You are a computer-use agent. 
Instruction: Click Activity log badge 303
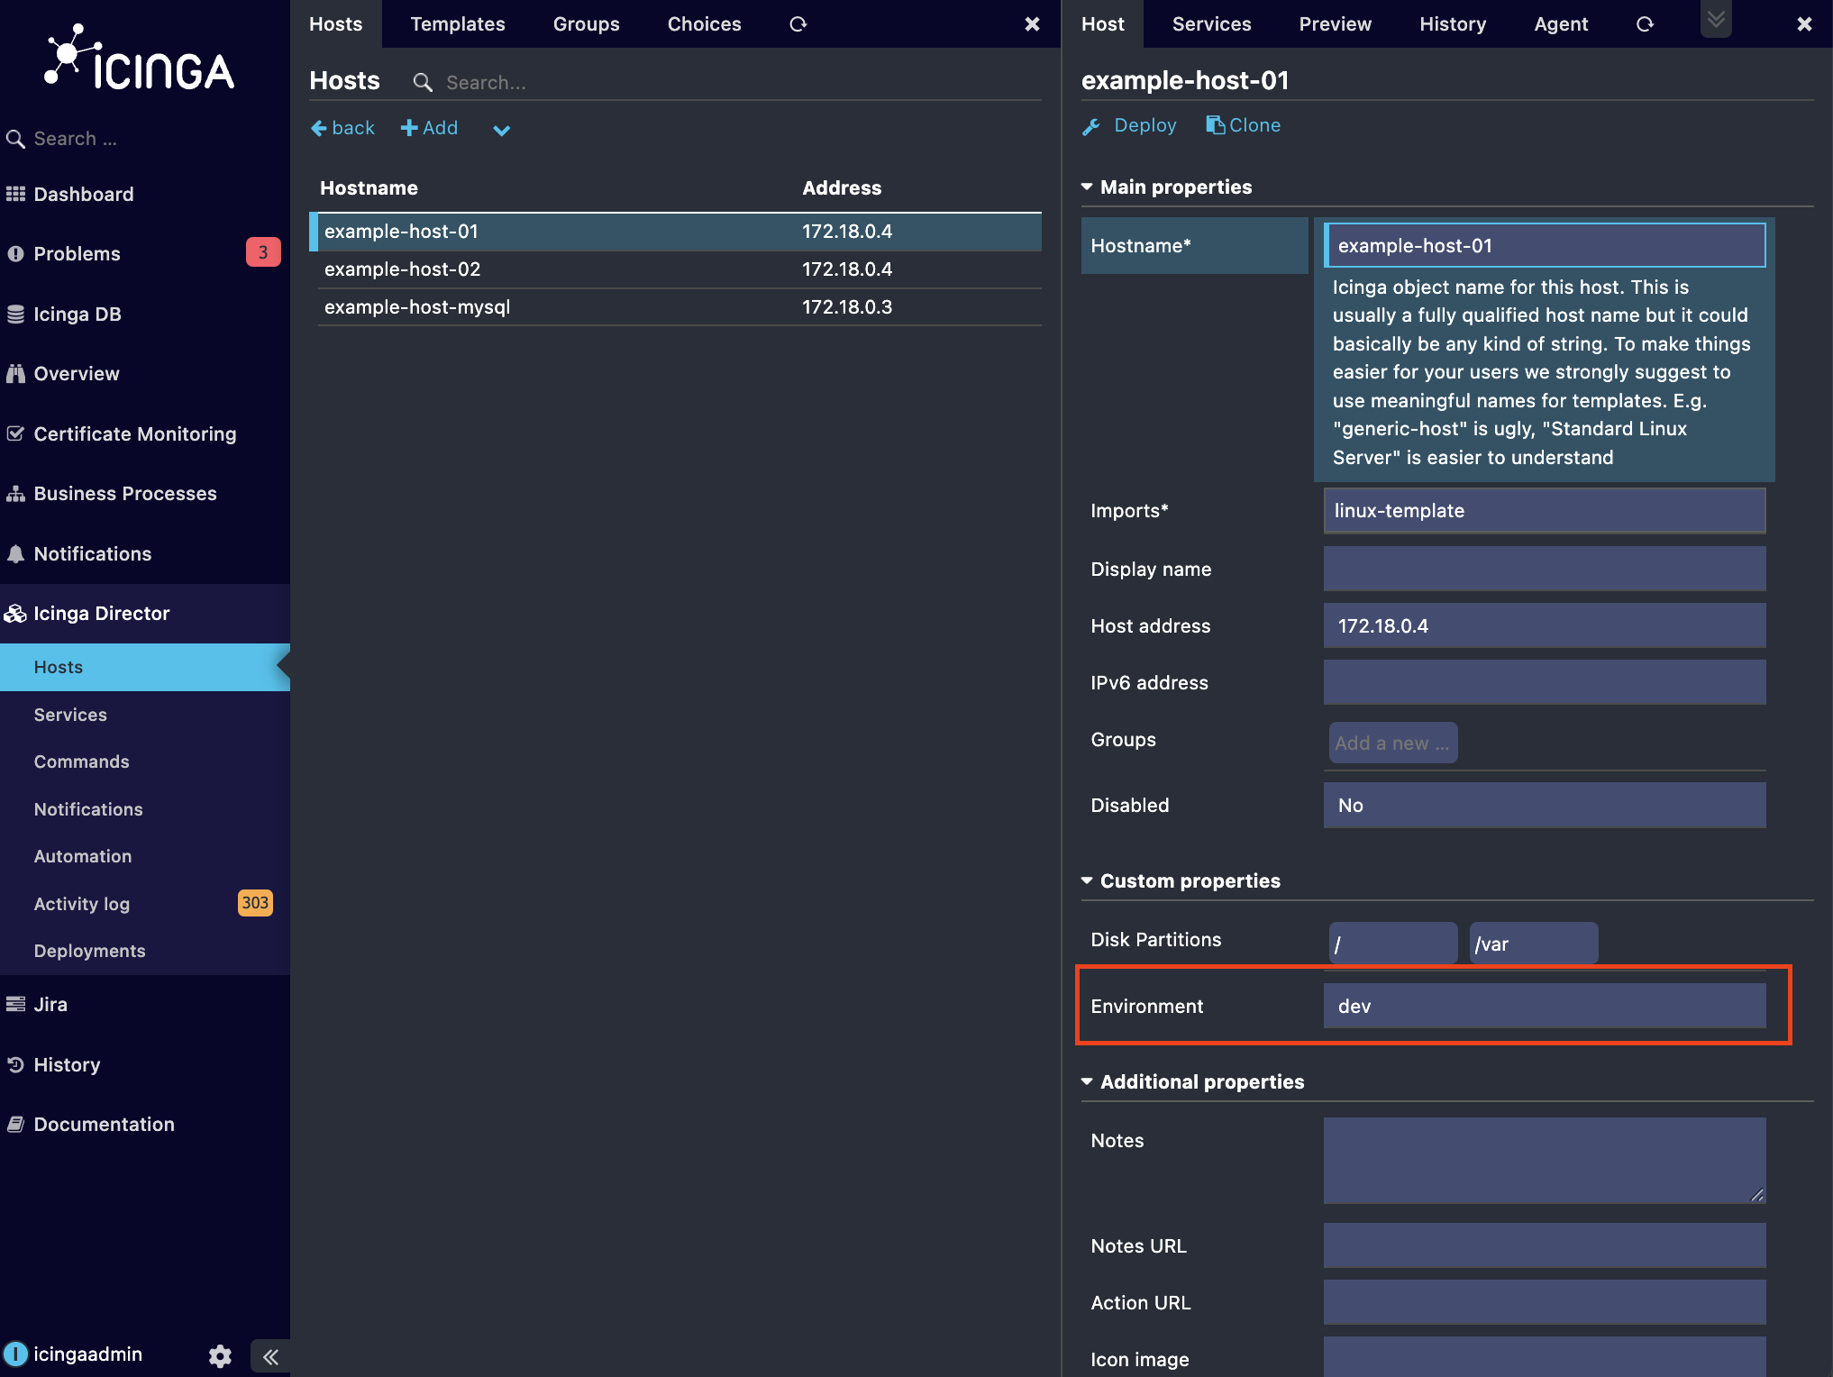coord(255,903)
